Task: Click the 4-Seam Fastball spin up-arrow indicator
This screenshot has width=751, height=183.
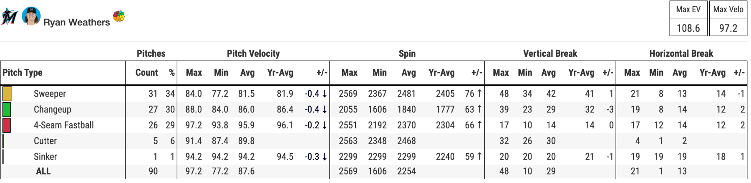Action: pyautogui.click(x=479, y=125)
